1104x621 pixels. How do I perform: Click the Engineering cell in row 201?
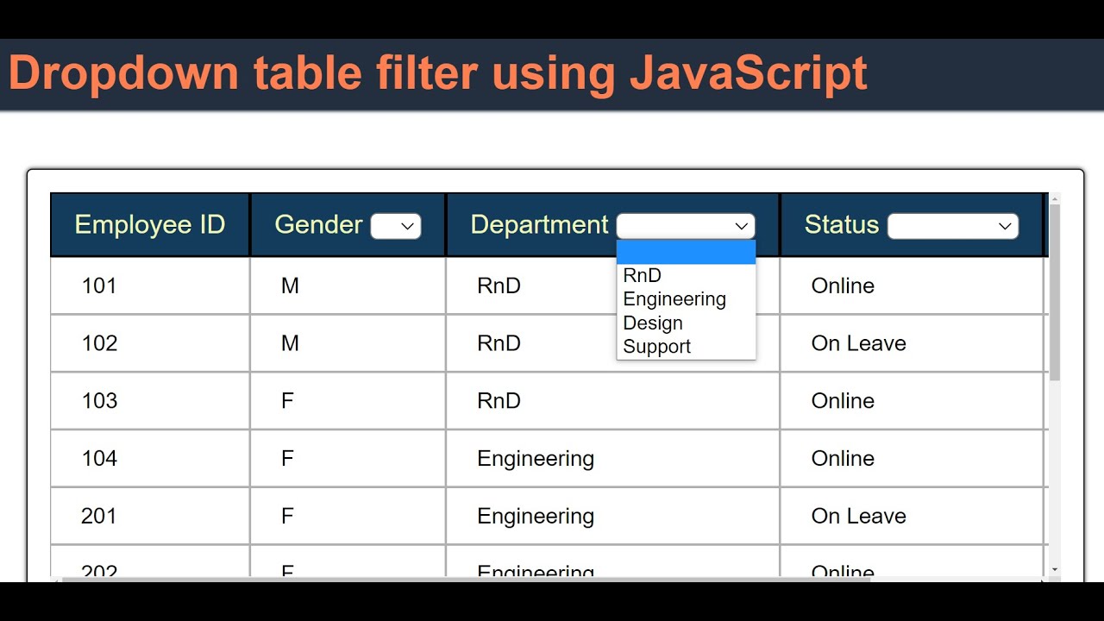click(x=612, y=516)
